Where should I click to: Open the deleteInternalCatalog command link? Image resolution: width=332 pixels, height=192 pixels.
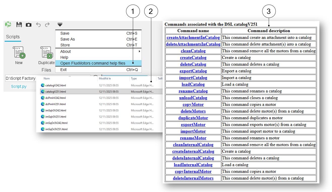pyautogui.click(x=193, y=158)
